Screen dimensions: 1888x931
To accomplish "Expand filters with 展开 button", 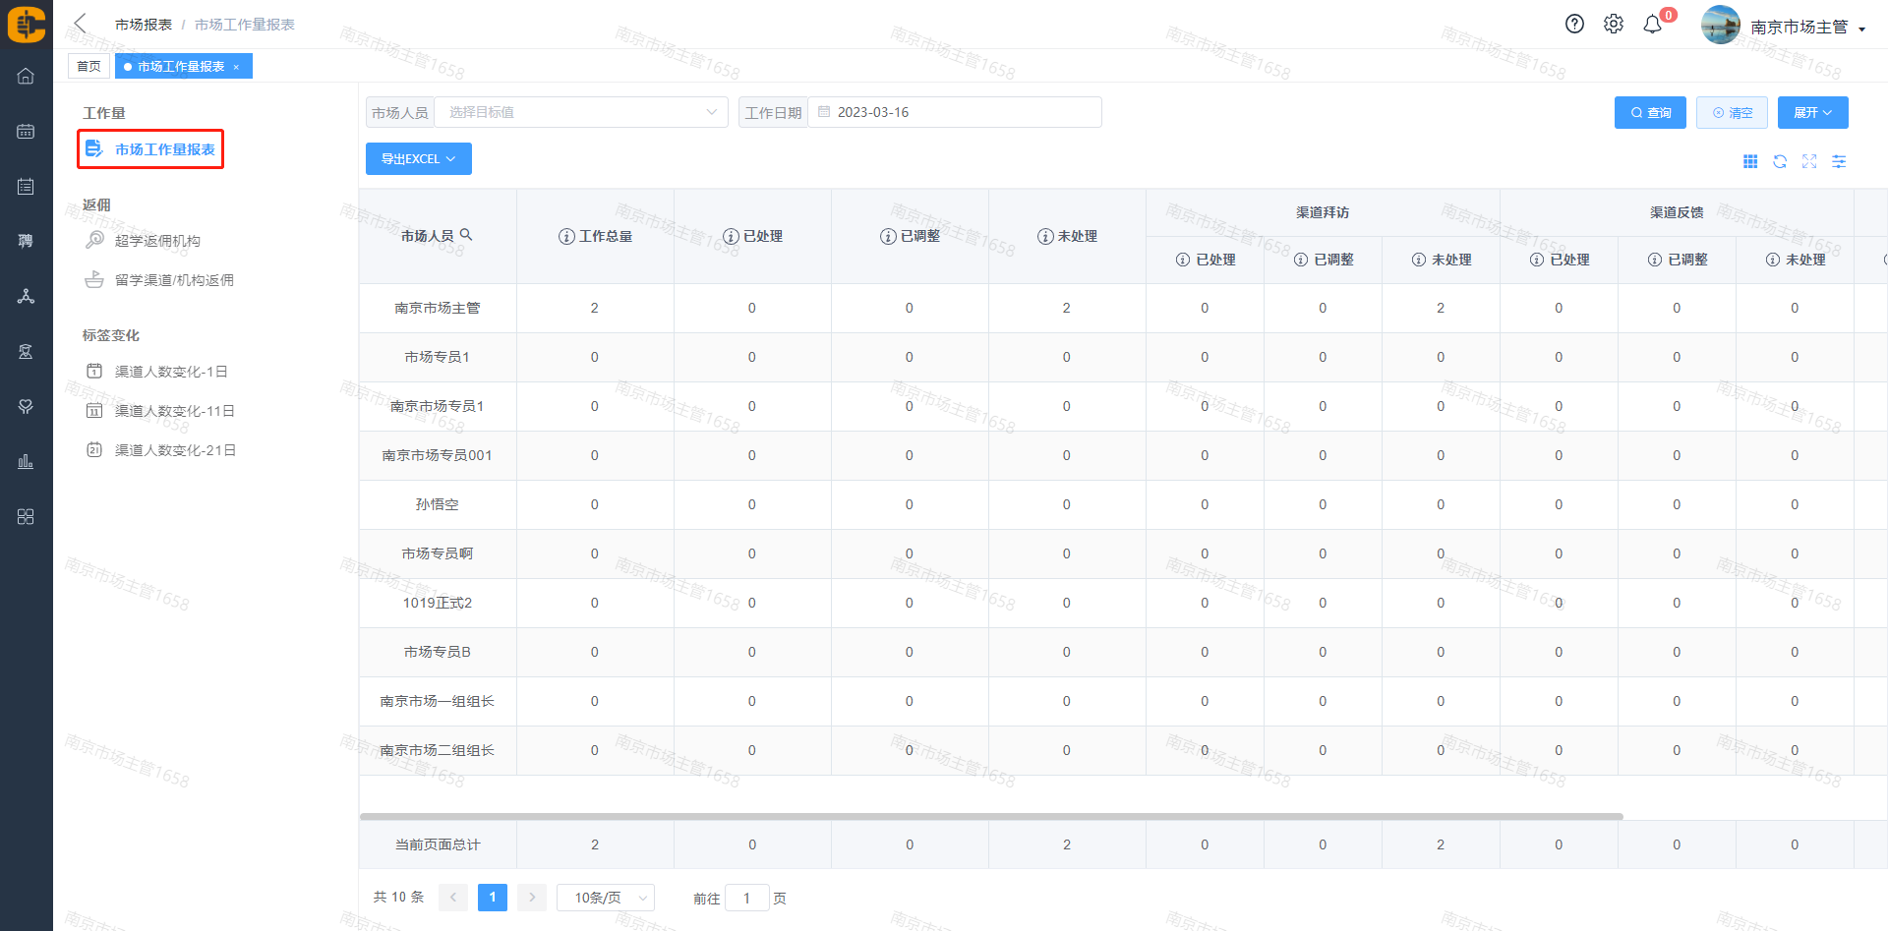I will [x=1812, y=113].
